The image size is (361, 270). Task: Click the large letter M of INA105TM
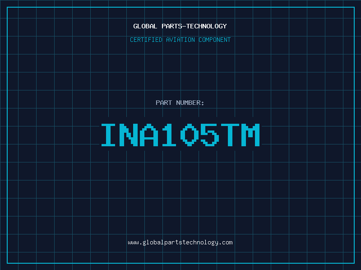pyautogui.click(x=250, y=135)
